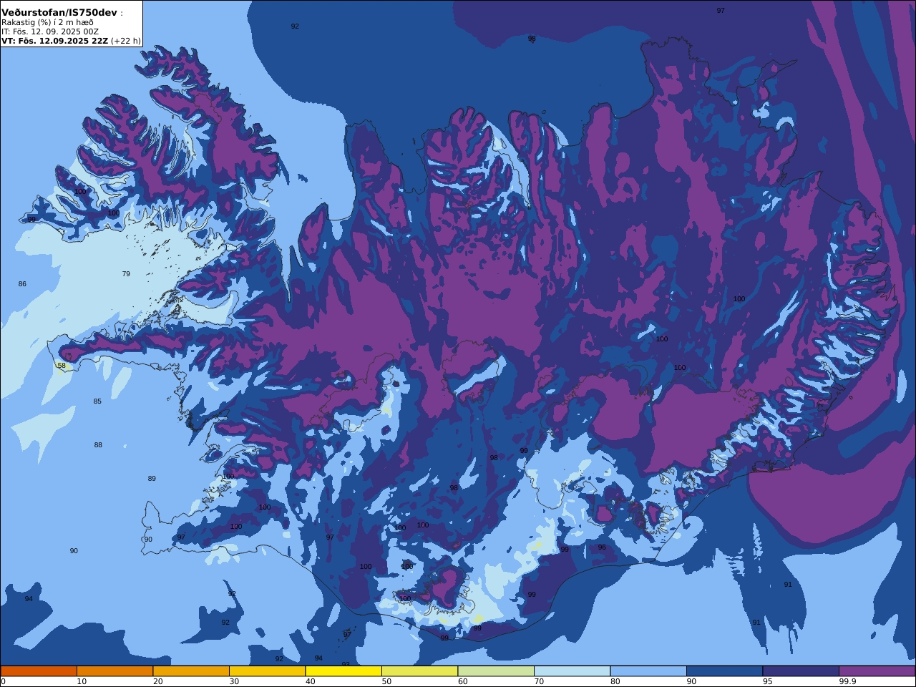Click the legend scale label '70'
This screenshot has height=687, width=916.
pos(539,681)
